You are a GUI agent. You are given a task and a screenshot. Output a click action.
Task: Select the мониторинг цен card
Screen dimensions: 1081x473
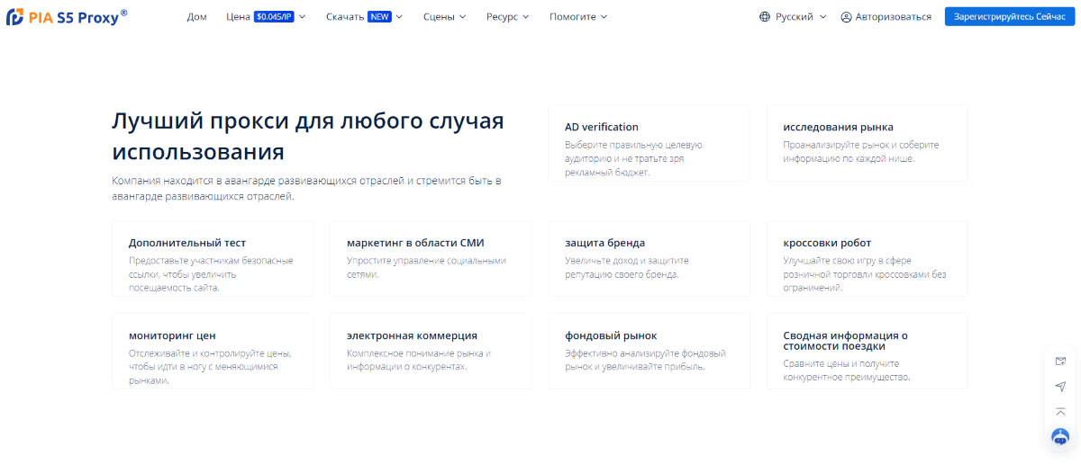[213, 351]
